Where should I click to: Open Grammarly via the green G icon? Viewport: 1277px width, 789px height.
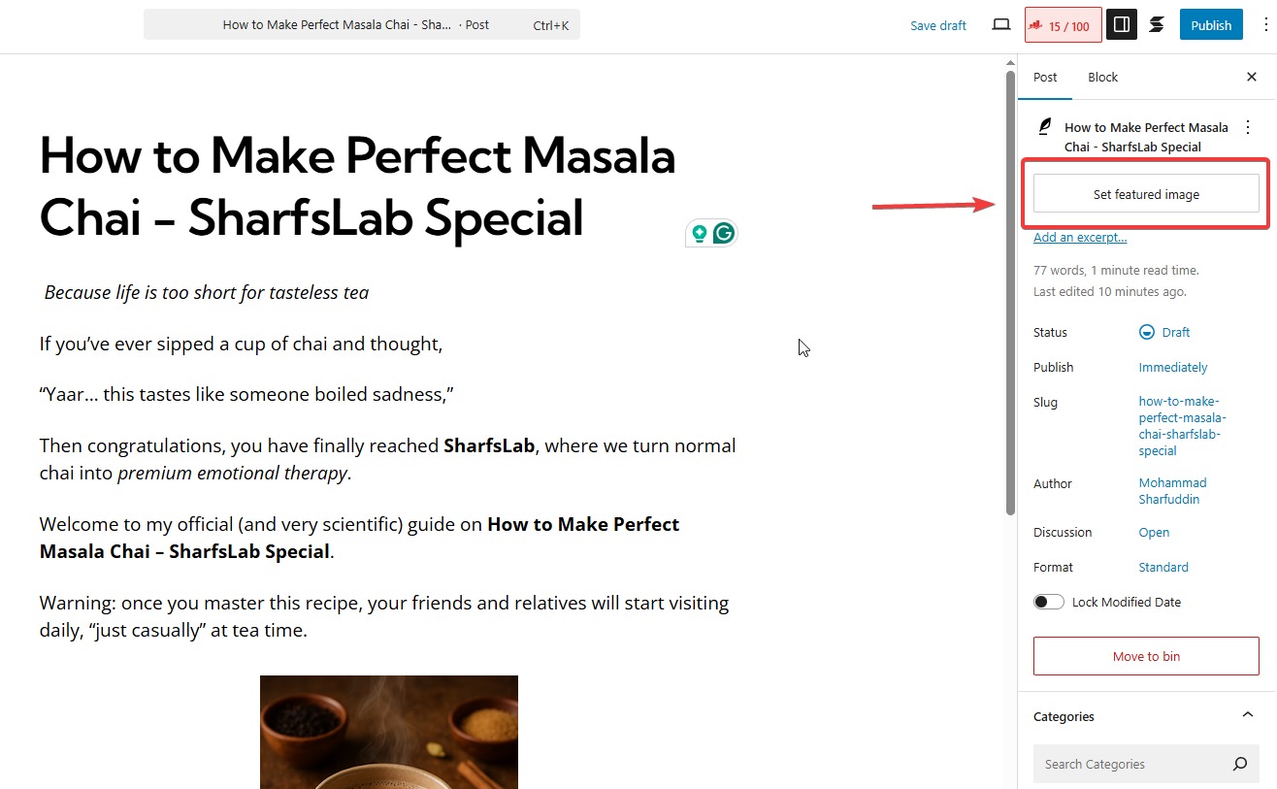(723, 233)
